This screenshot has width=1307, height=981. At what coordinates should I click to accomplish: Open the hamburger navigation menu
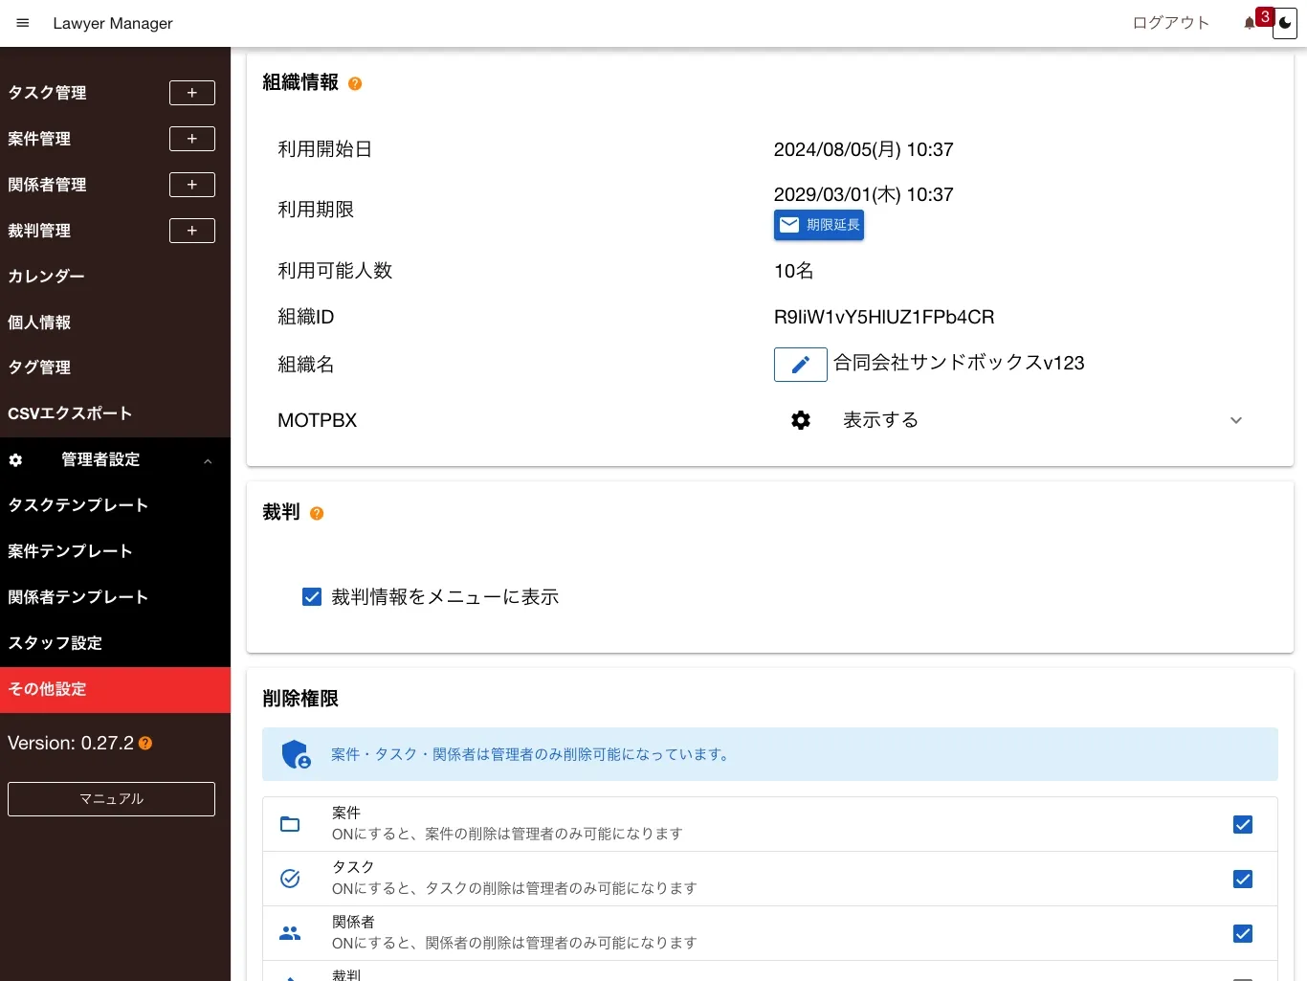[23, 23]
